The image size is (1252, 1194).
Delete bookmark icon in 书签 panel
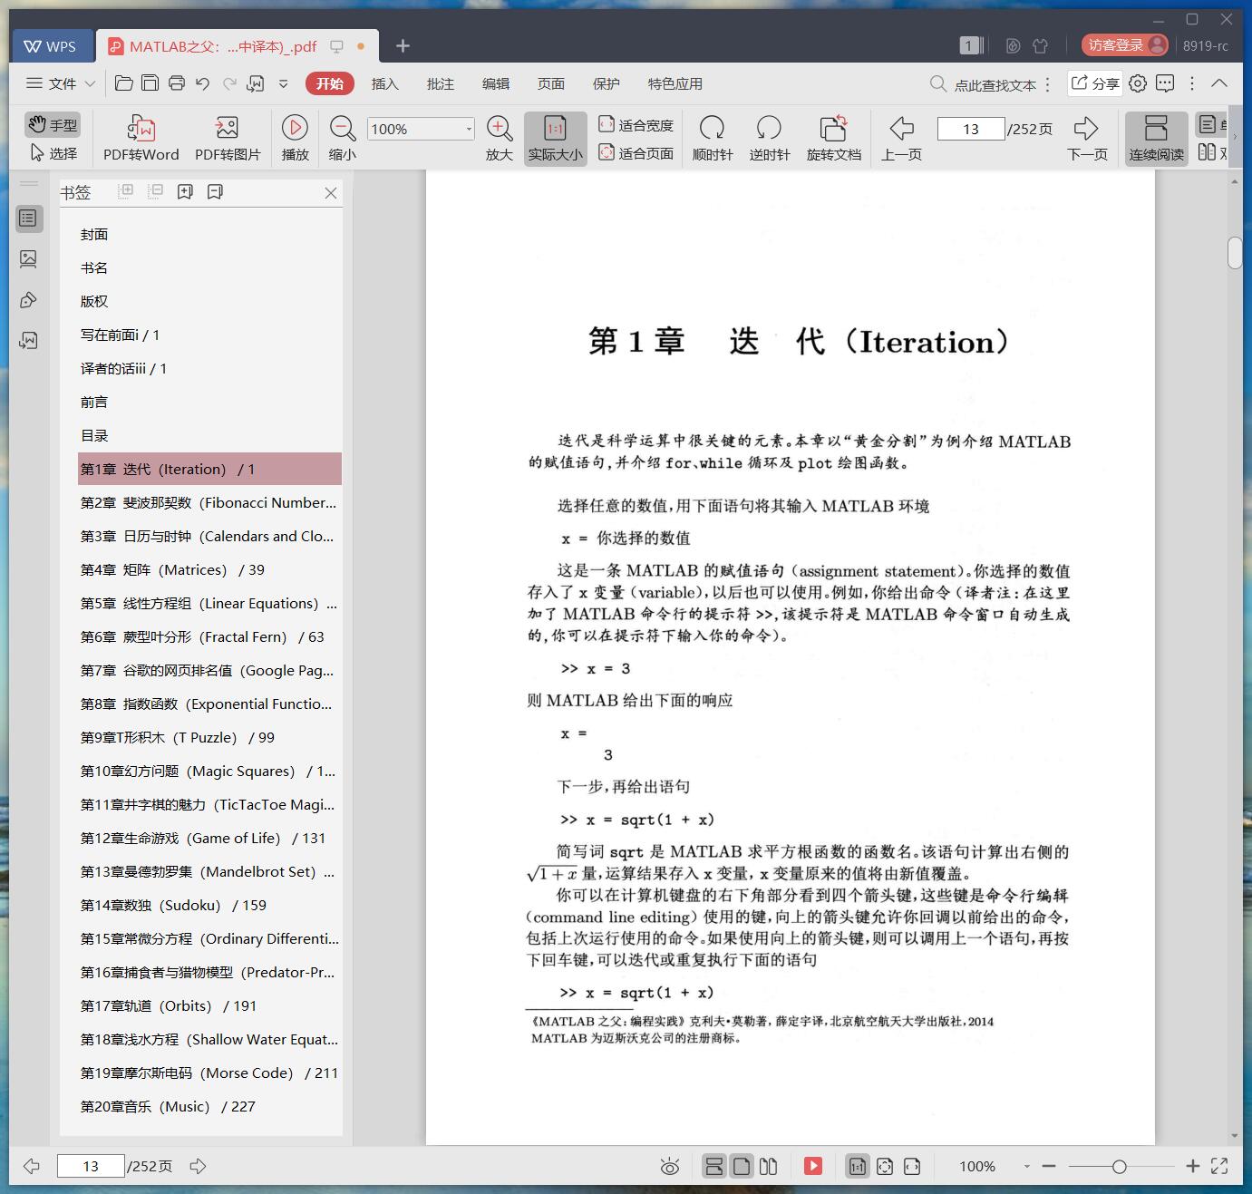coord(215,192)
